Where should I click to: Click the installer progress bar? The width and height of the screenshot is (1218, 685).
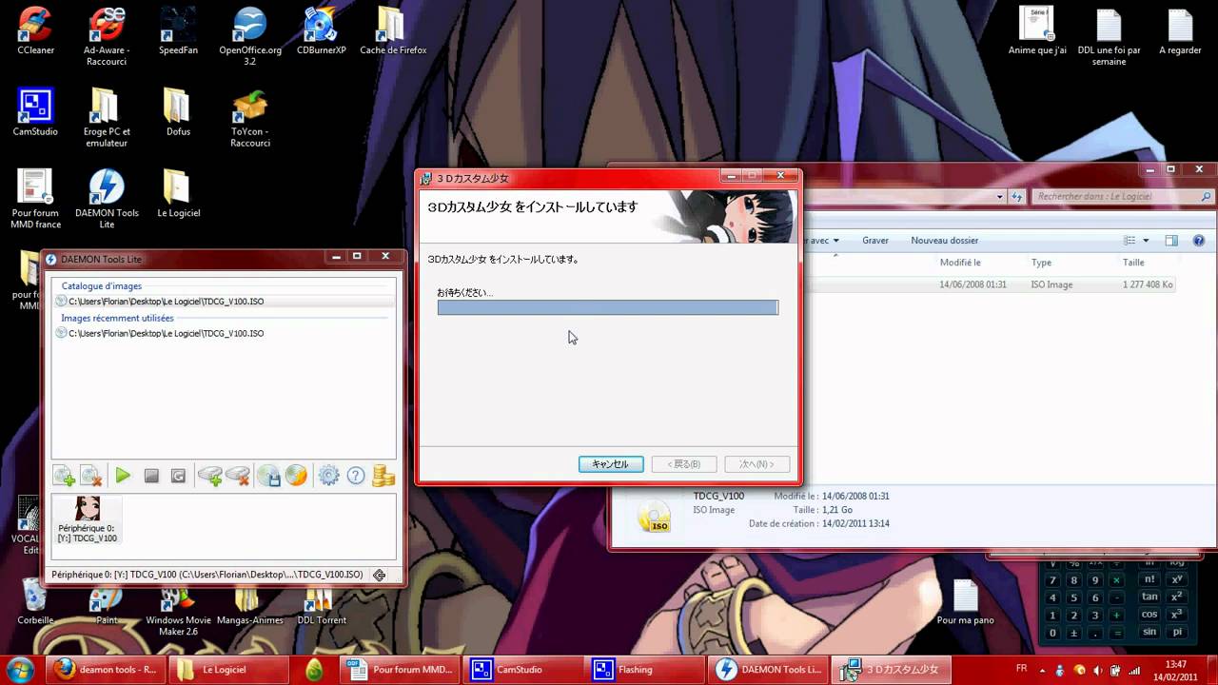(x=608, y=307)
